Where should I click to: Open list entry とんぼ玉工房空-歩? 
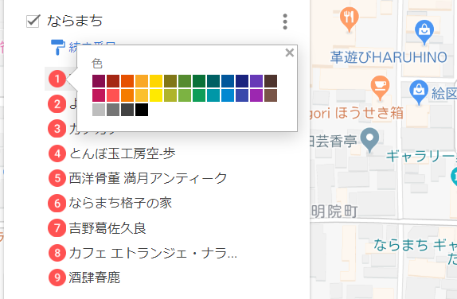122,153
